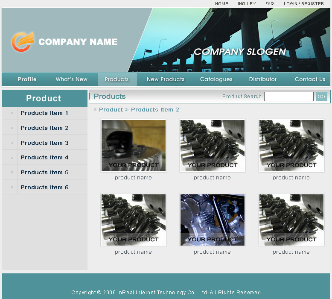This screenshot has width=332, height=299.
Task: Select the New Products menu item
Action: (166, 79)
